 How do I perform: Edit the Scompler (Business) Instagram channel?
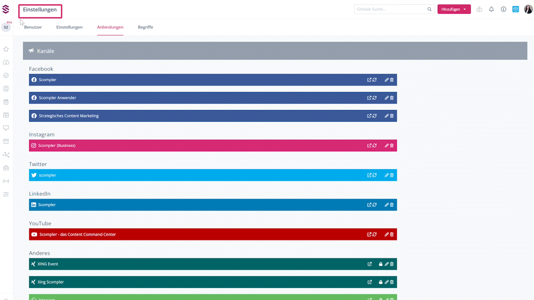tap(387, 145)
